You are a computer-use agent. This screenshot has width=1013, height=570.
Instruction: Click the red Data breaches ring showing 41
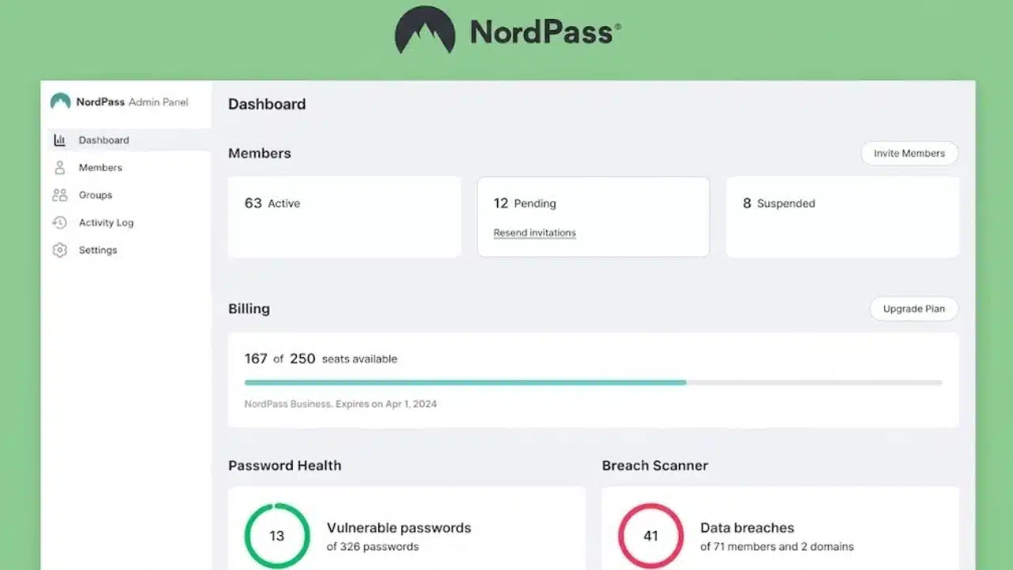click(651, 536)
